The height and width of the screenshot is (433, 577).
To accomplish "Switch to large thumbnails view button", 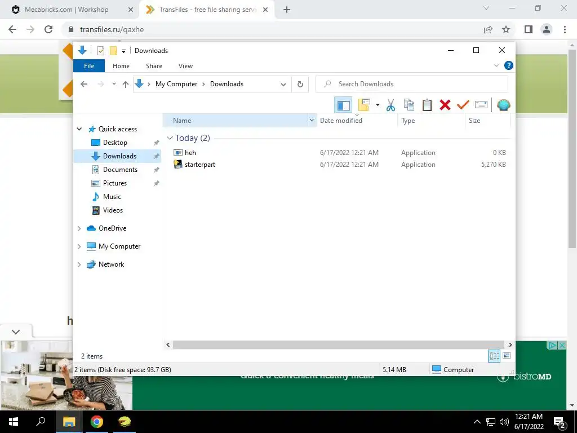I will pos(507,356).
